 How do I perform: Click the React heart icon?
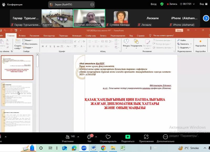108,138
